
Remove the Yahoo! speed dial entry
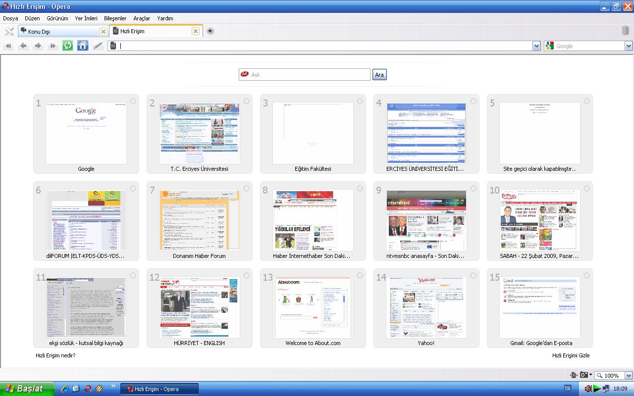click(x=473, y=276)
